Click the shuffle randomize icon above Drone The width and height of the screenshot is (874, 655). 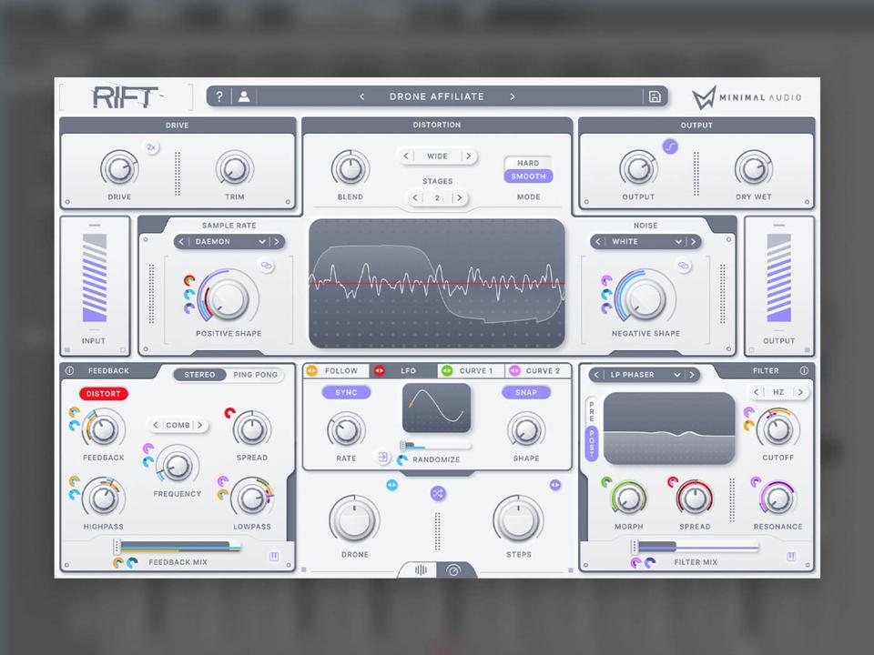[438, 493]
